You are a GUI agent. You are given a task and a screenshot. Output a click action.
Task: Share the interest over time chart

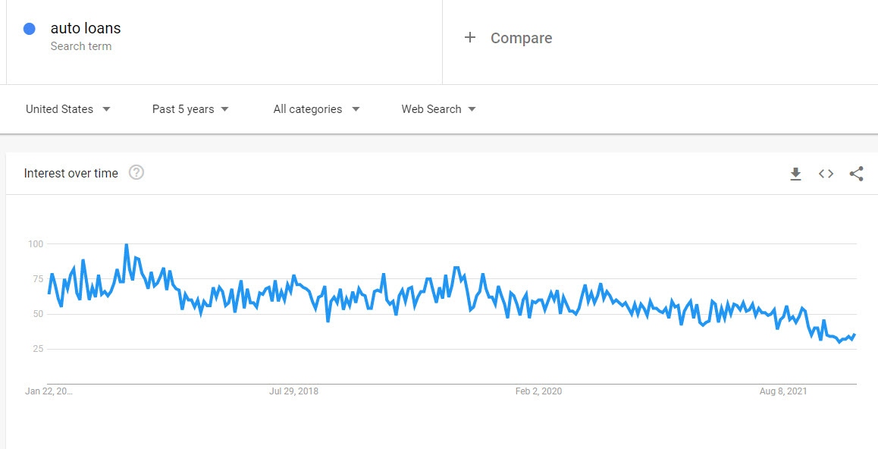tap(856, 174)
